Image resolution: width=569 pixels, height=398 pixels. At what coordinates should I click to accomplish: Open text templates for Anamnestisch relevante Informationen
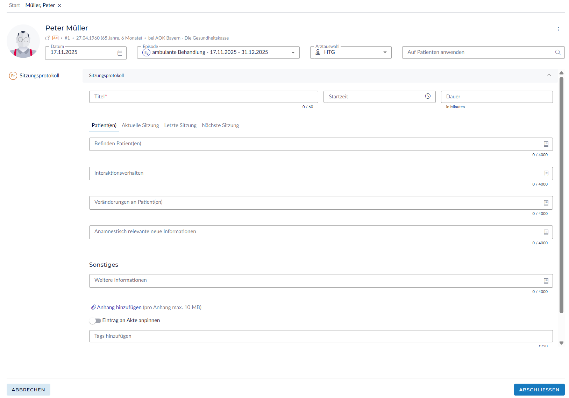[546, 232]
